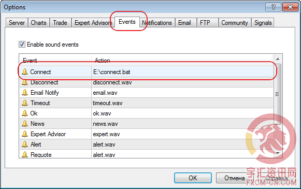
Task: Click the bell icon beside Ok event
Action: click(x=25, y=113)
